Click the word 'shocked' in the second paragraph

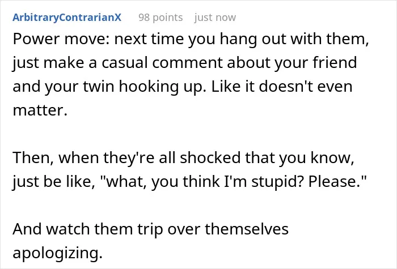[210, 158]
